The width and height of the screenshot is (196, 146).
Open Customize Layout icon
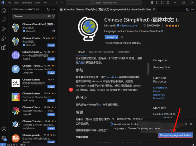pyautogui.click(x=168, y=2)
